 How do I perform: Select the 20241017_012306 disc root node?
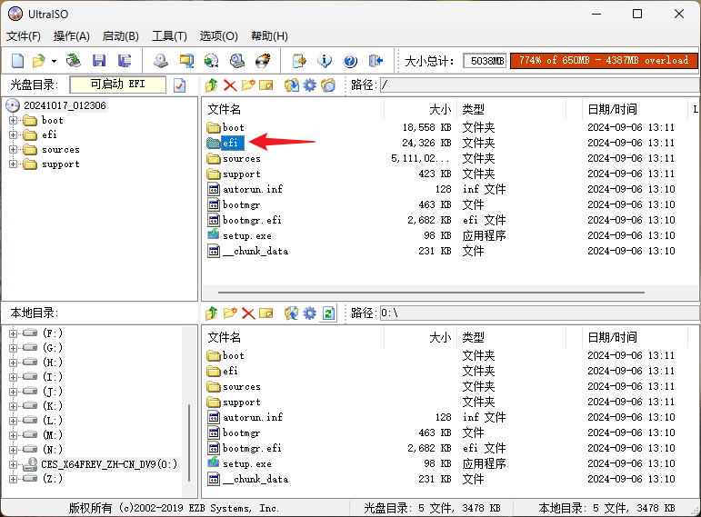coord(65,105)
